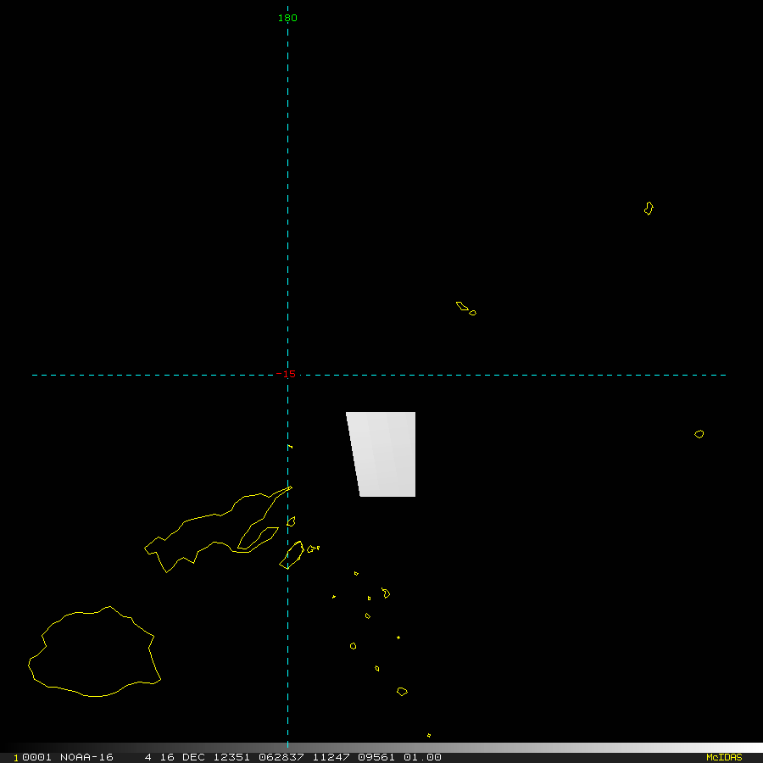
Task: Click the island outline in the upper right corner
Action: click(x=649, y=208)
